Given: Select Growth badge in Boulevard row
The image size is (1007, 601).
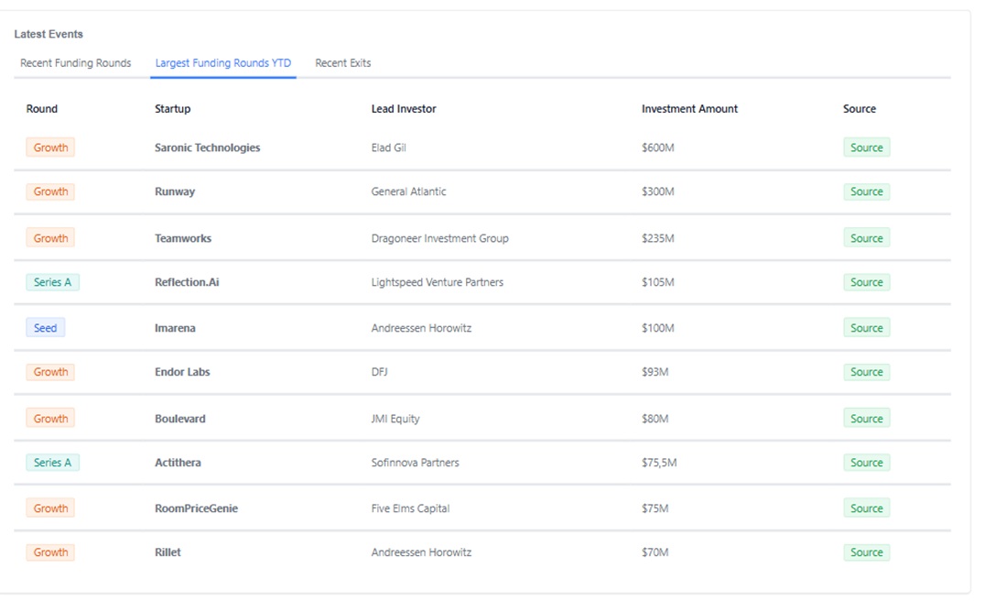Looking at the screenshot, I should pyautogui.click(x=50, y=419).
